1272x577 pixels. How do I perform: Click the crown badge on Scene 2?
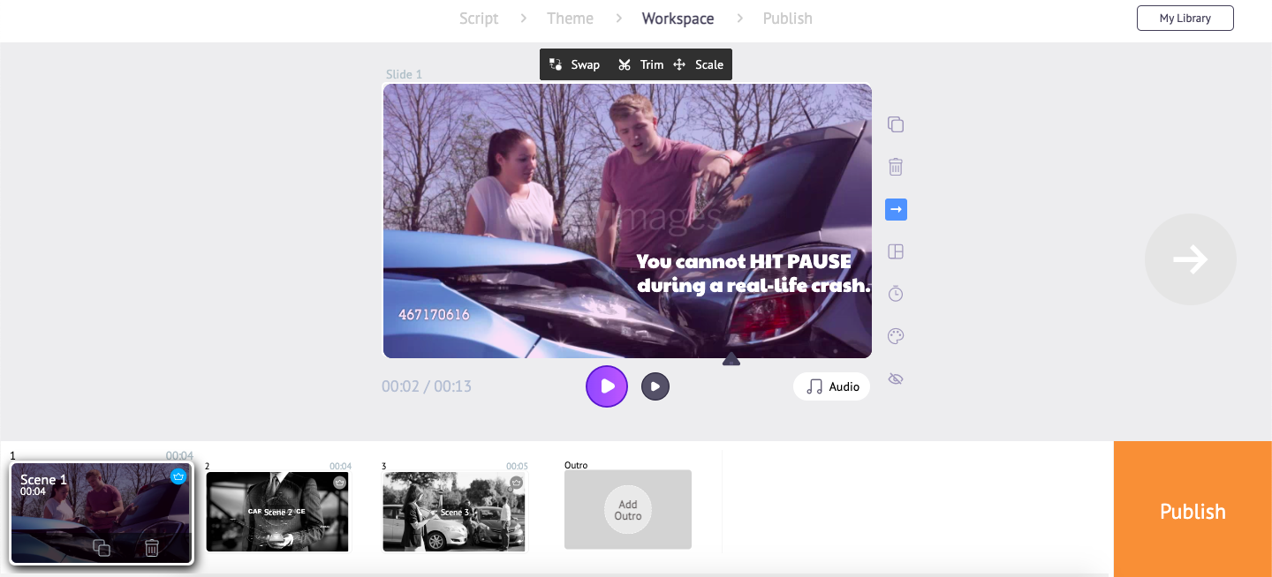click(339, 483)
